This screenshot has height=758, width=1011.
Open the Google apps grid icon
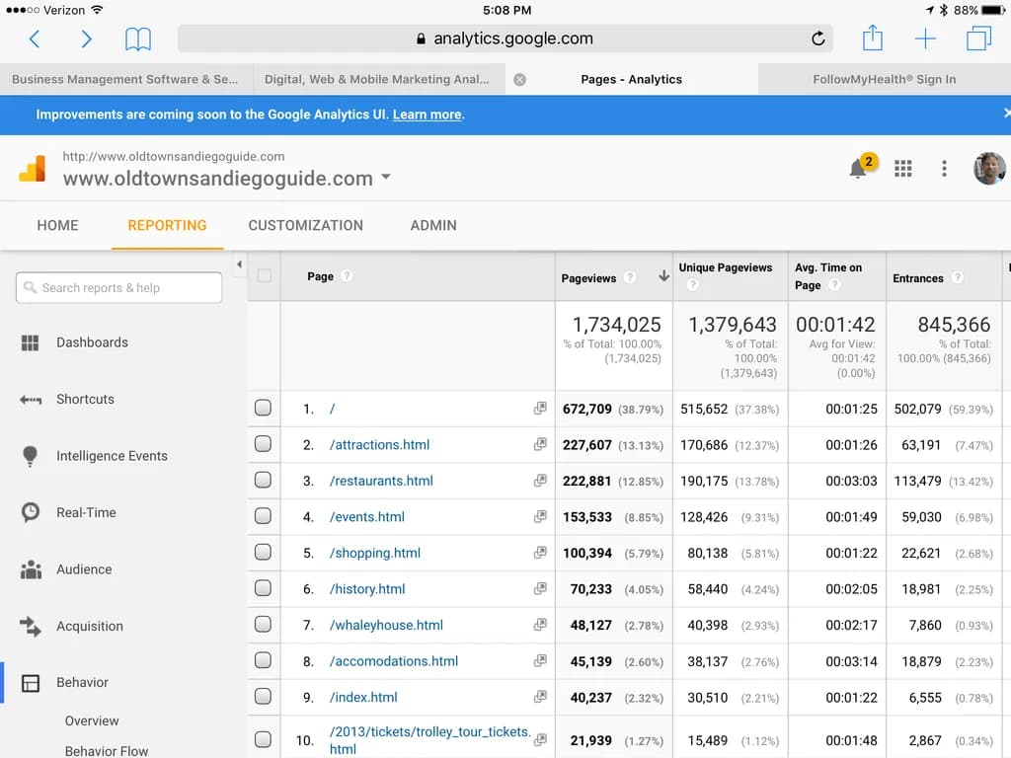(902, 168)
